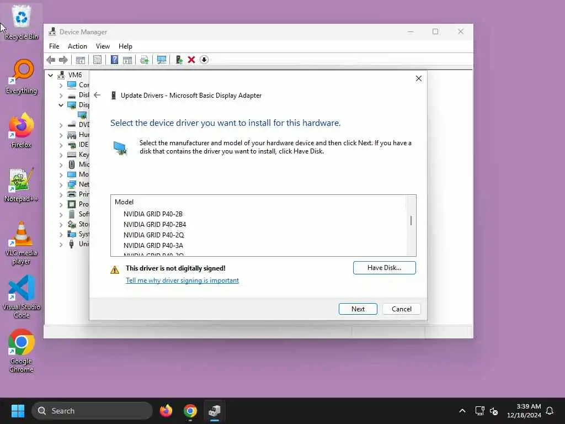This screenshot has height=424, width=565.
Task: Collapse the 'Disp' (Display adapters) tree node
Action: coord(61,105)
